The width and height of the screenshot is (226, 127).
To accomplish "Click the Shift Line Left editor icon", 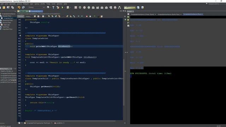I will coord(78,17).
